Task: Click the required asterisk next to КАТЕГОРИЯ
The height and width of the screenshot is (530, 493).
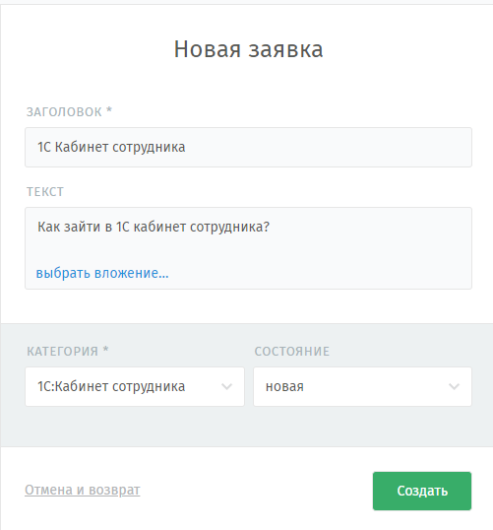Action: coord(105,349)
